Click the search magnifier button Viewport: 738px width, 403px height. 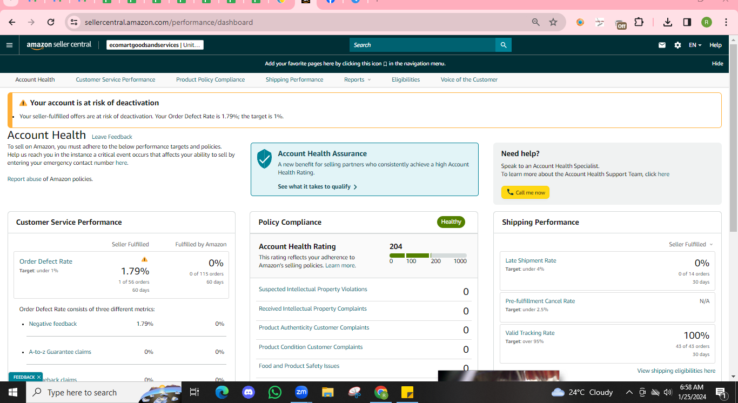(x=504, y=45)
